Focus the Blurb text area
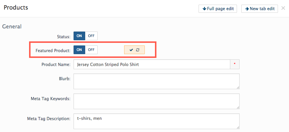 [156, 81]
